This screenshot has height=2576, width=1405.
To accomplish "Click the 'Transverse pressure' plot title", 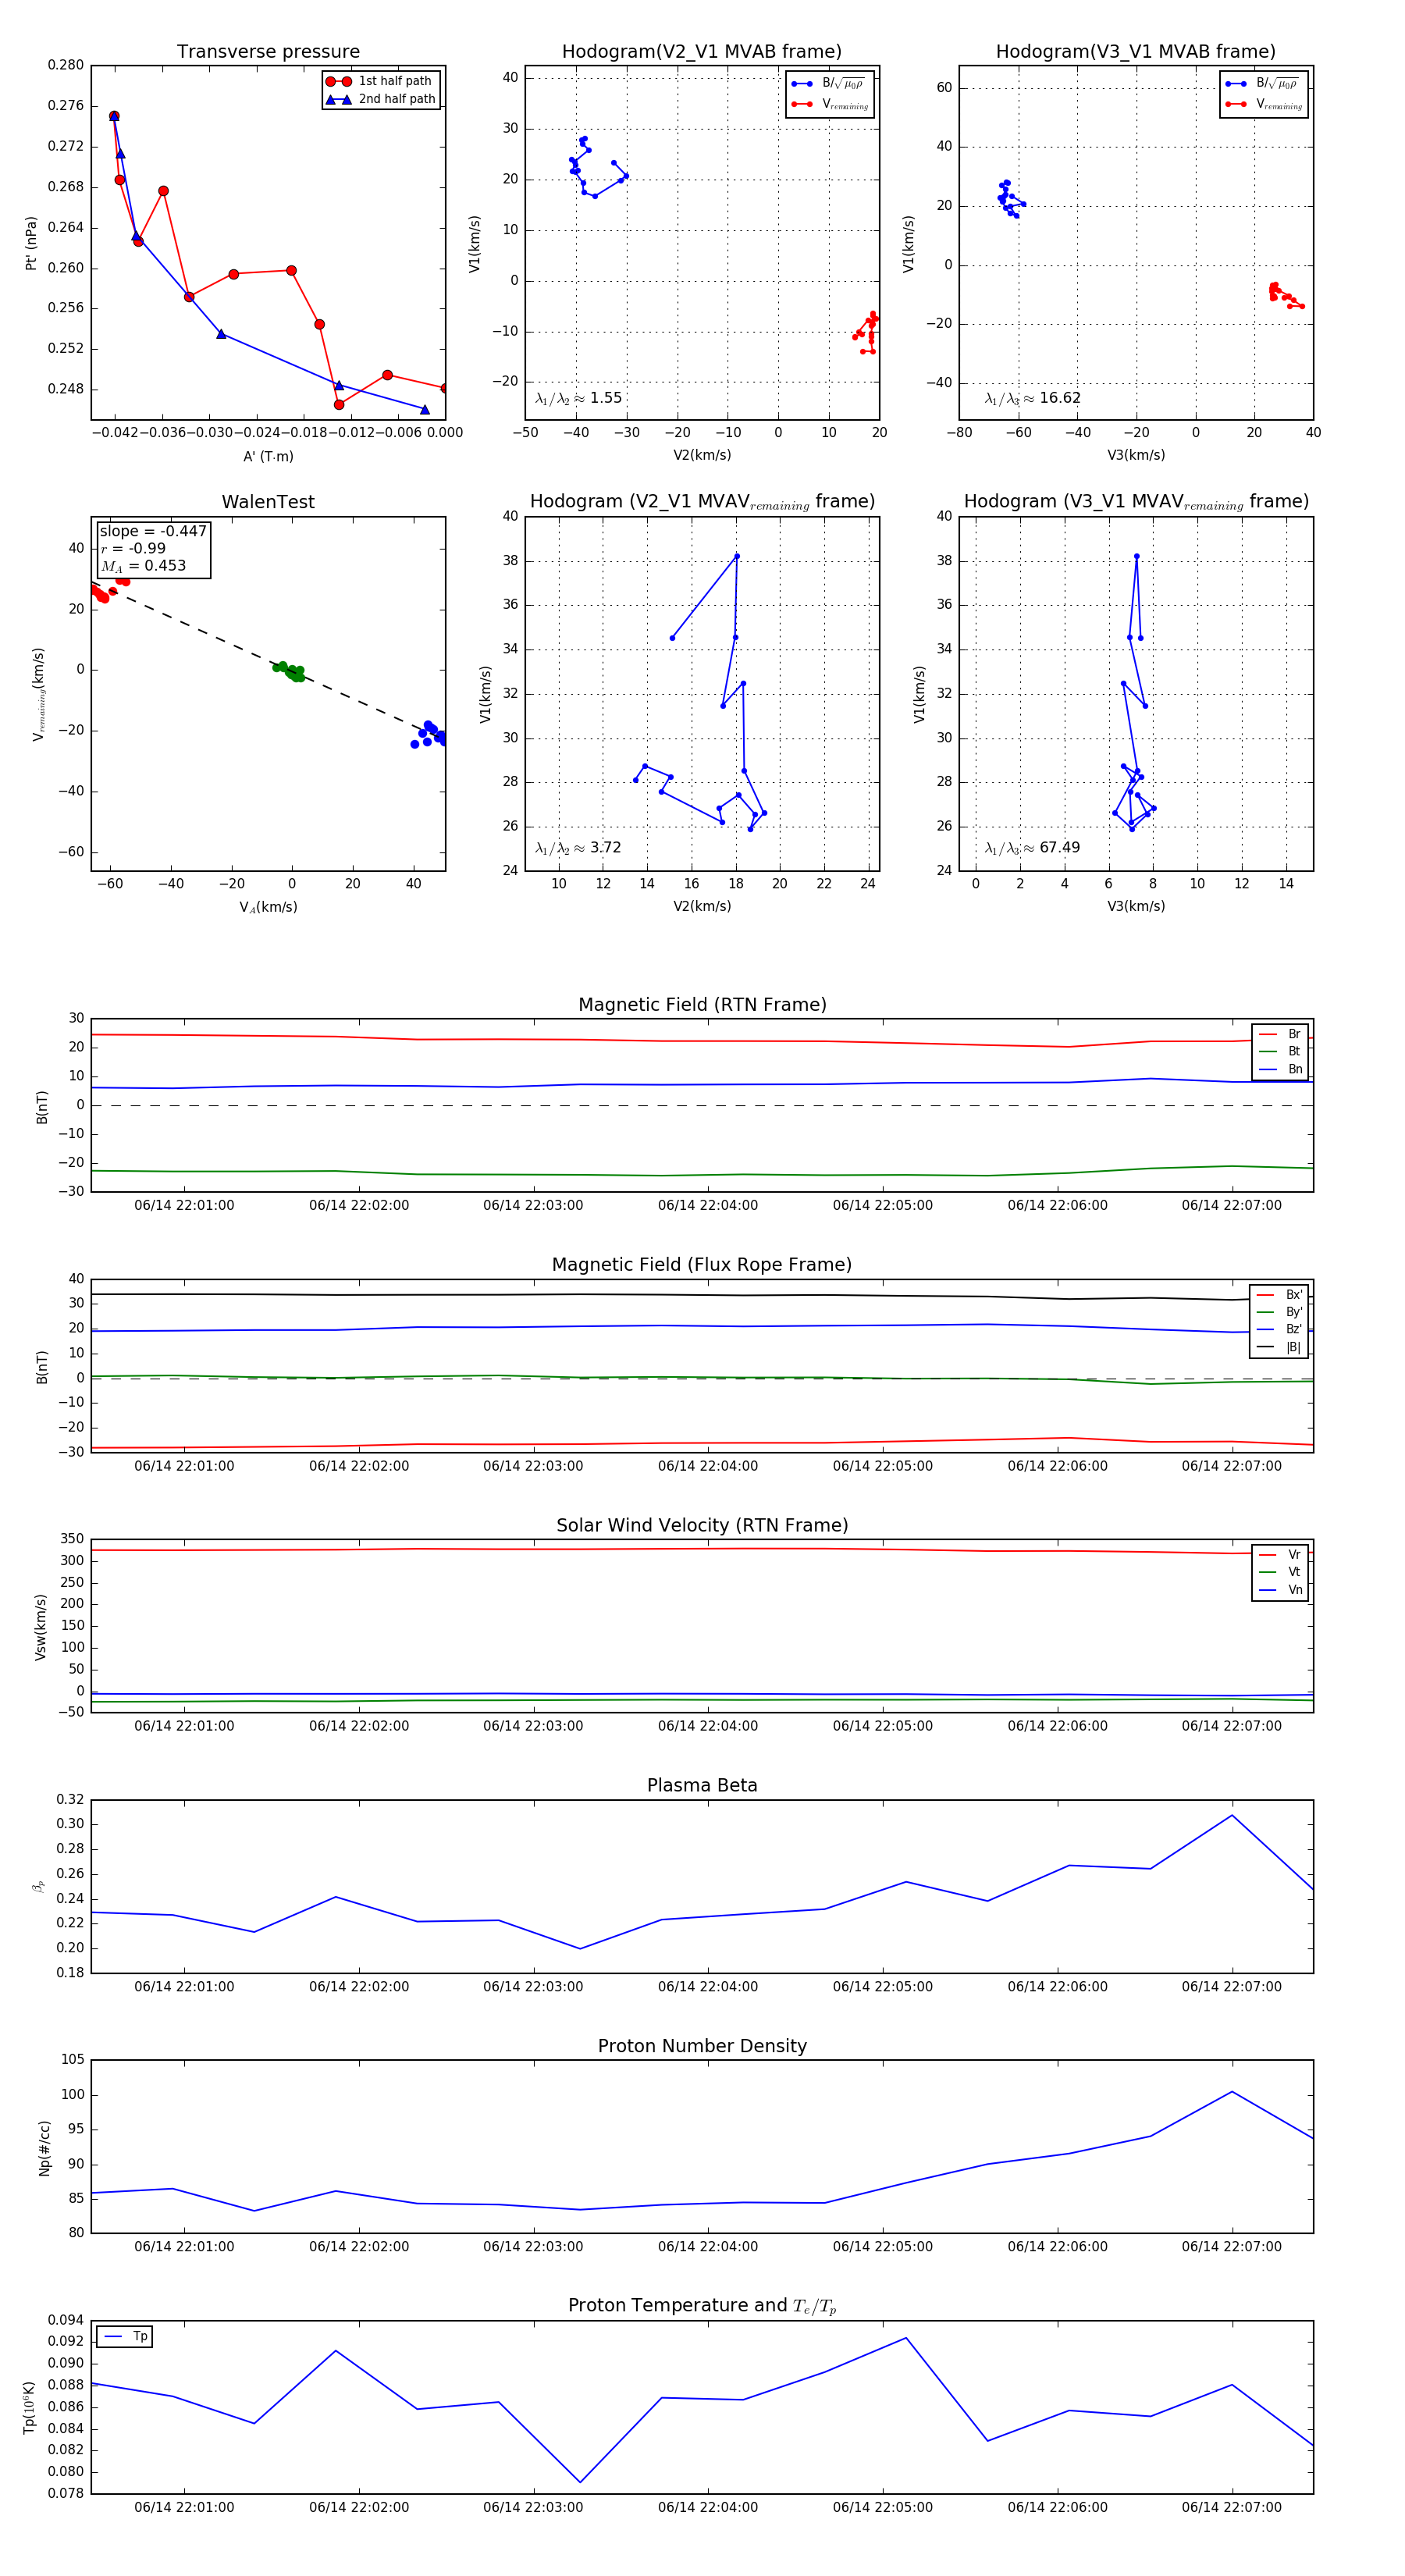I will [268, 52].
